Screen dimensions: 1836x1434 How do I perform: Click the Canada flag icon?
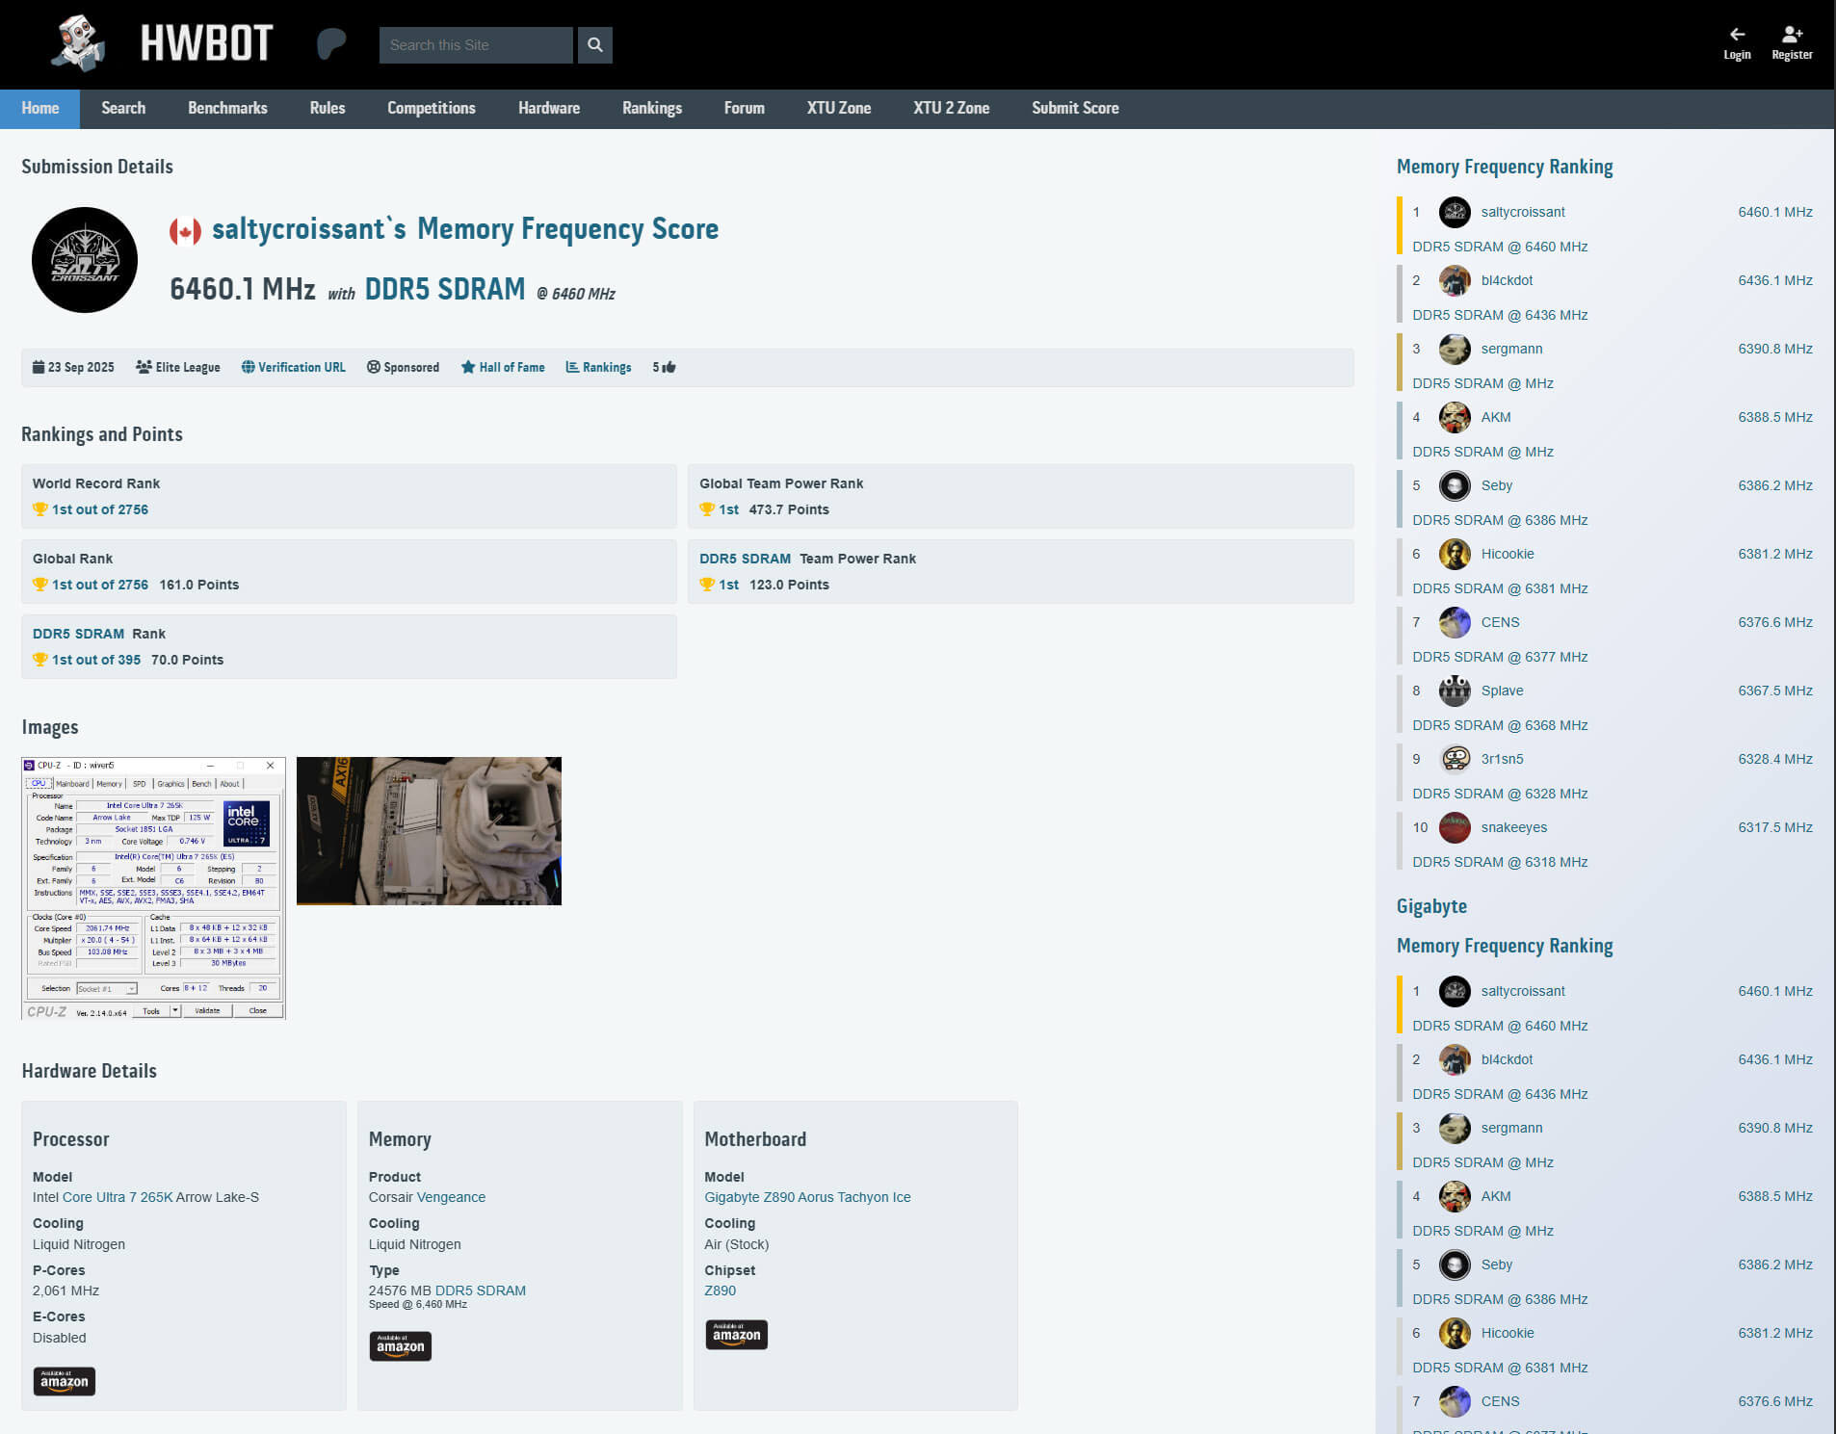(185, 231)
